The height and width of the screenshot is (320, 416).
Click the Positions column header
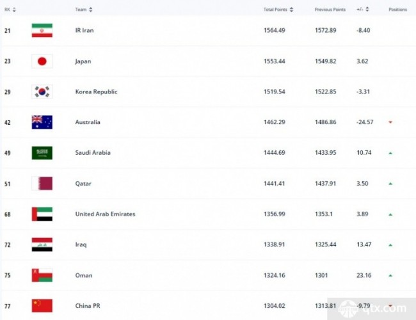(397, 10)
